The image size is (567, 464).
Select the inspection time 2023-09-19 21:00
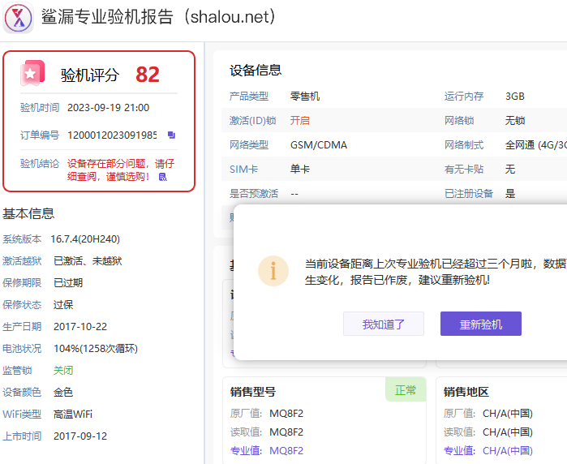coord(108,108)
